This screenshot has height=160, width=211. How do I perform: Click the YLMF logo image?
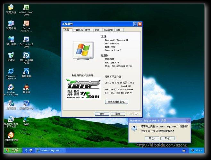click(83, 89)
